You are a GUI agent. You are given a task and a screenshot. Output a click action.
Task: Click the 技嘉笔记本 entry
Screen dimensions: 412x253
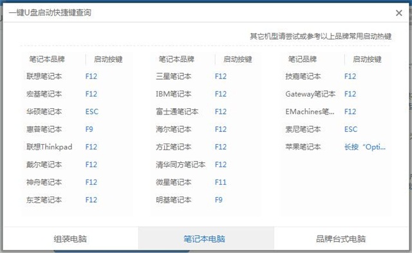303,76
